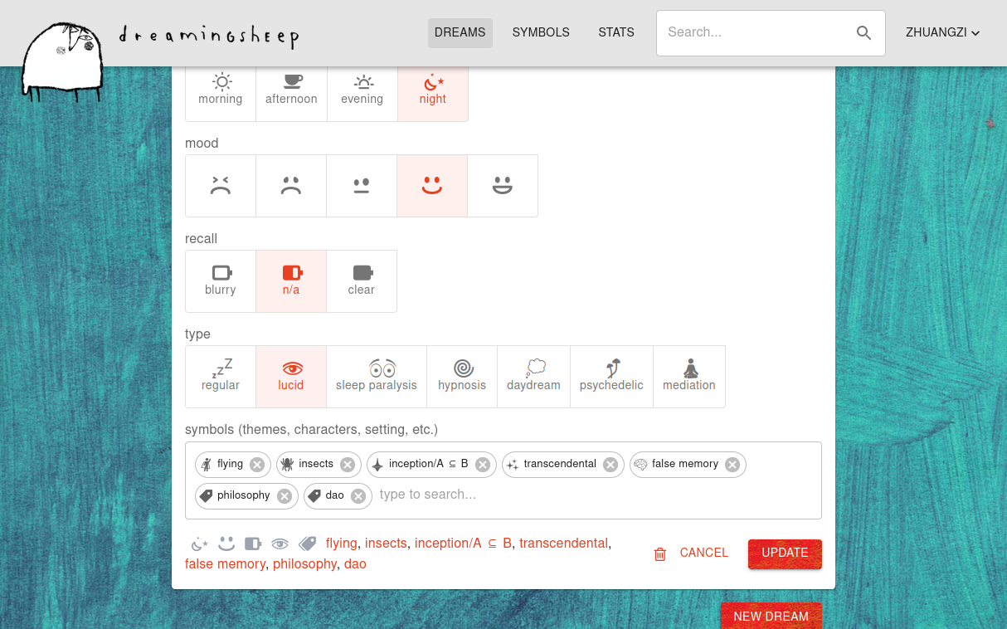The image size is (1007, 629).
Task: Open the ZHUANGZI user dropdown
Action: pos(942,33)
